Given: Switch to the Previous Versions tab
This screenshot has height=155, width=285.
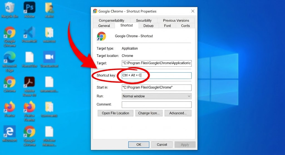Looking at the screenshot, I should coord(176,21).
